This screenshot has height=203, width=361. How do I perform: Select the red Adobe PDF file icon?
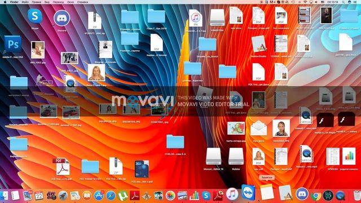(61, 167)
